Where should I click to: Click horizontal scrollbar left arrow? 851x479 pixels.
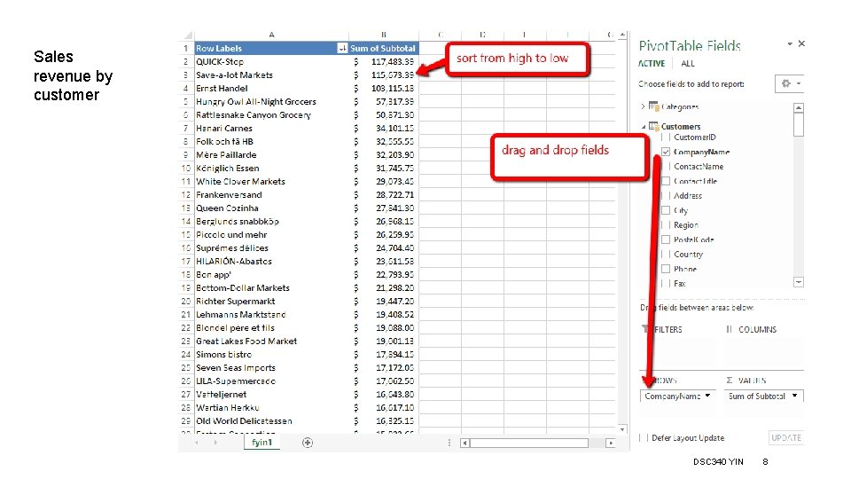pos(465,444)
